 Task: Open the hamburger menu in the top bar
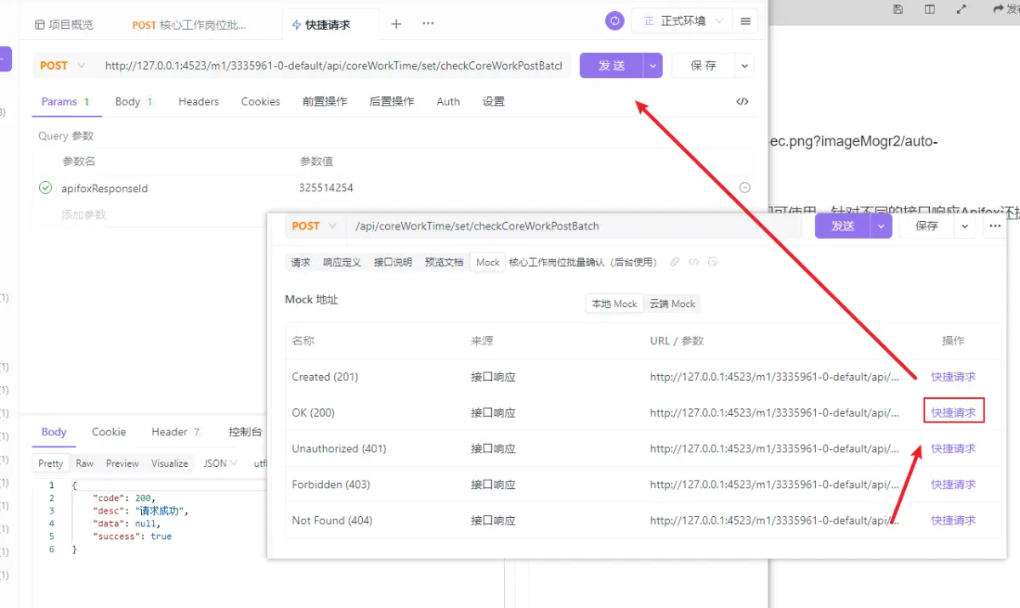745,21
